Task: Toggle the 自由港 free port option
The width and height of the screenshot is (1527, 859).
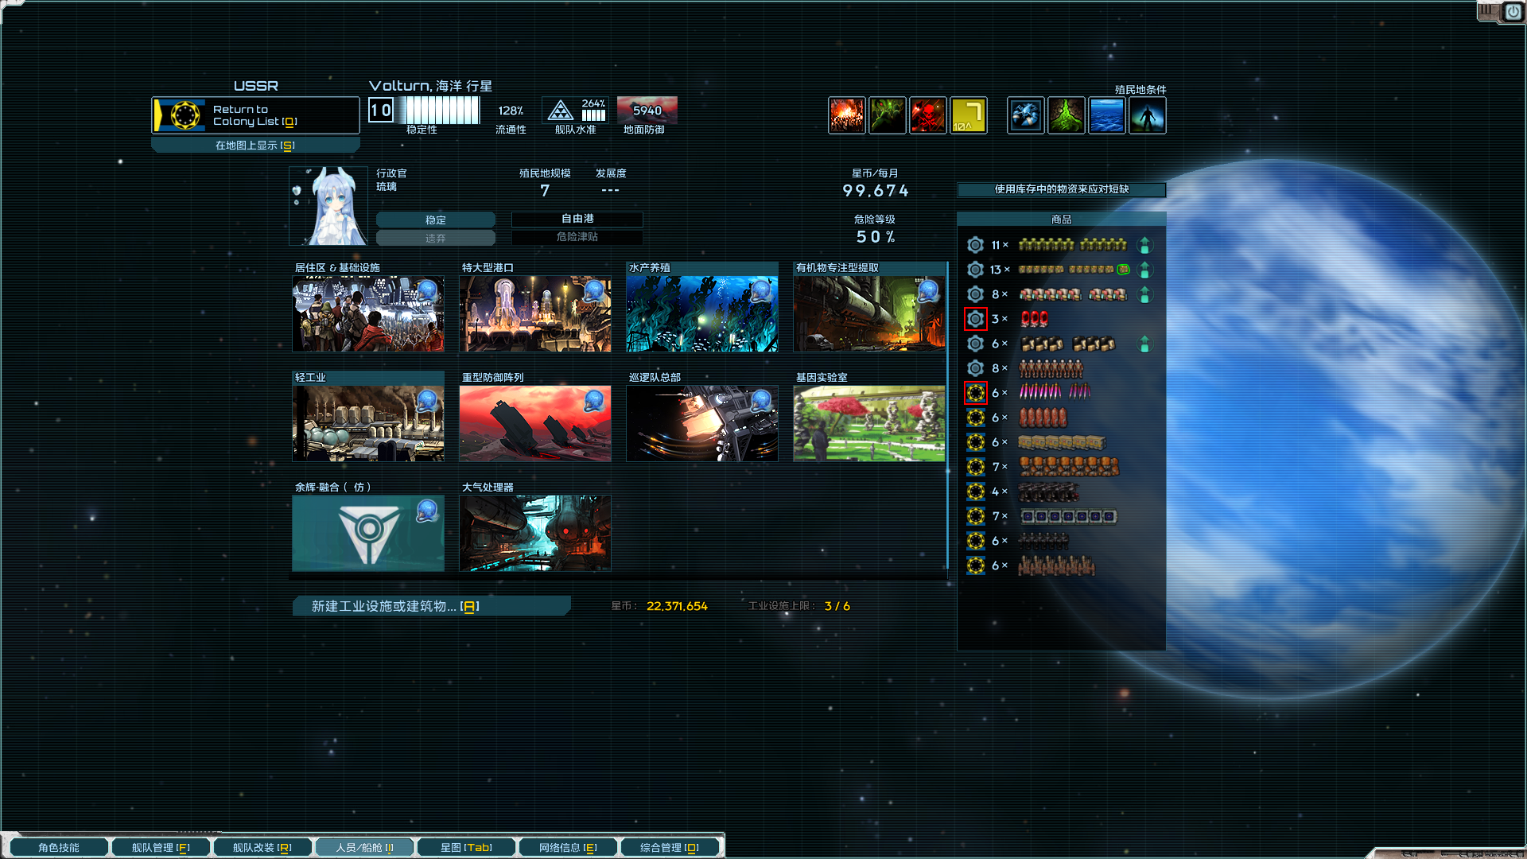Action: coord(577,219)
